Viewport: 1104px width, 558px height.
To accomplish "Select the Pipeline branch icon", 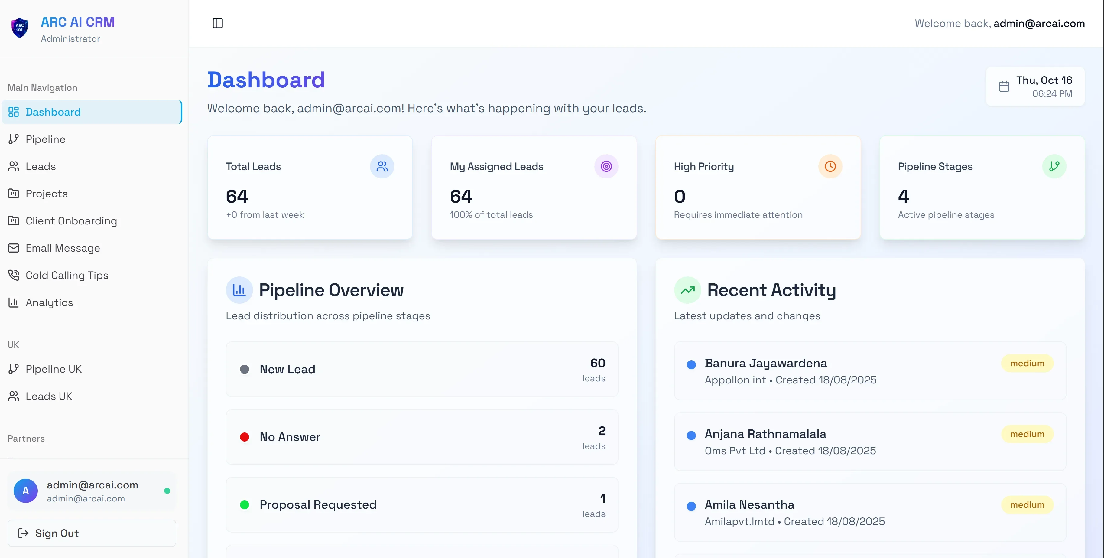I will (13, 139).
